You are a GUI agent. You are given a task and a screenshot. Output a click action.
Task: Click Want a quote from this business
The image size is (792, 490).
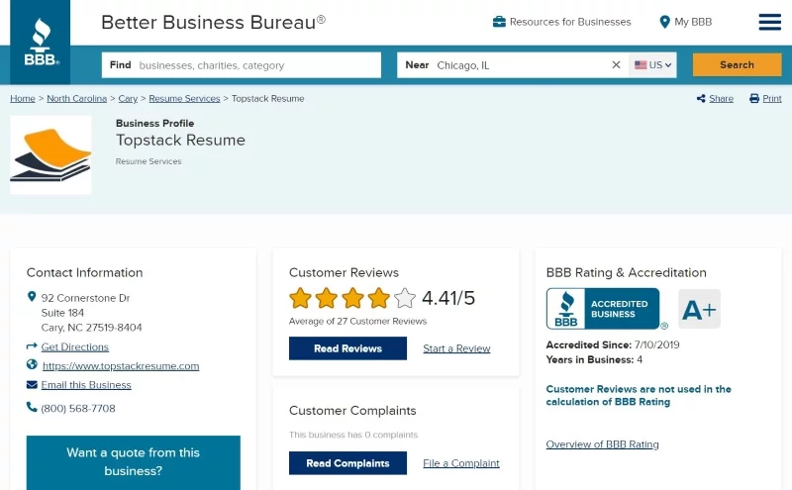coord(134,461)
